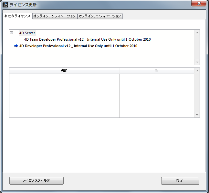The height and width of the screenshot is (193, 209).
Task: Close the ライセンス更新 window
Action: click(x=199, y=4)
